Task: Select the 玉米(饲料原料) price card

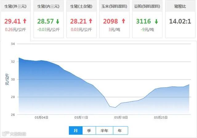Action: [114, 19]
